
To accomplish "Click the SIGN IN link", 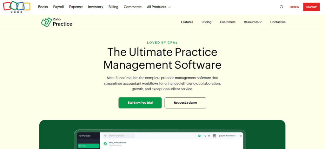I will pos(294,7).
